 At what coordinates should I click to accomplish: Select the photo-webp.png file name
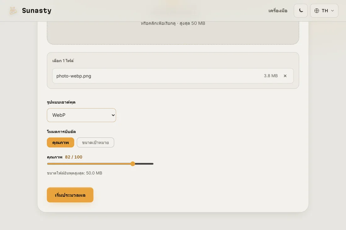[x=74, y=76]
